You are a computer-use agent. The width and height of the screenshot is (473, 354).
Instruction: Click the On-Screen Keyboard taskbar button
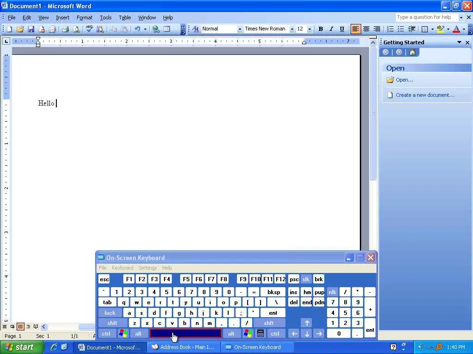257,347
